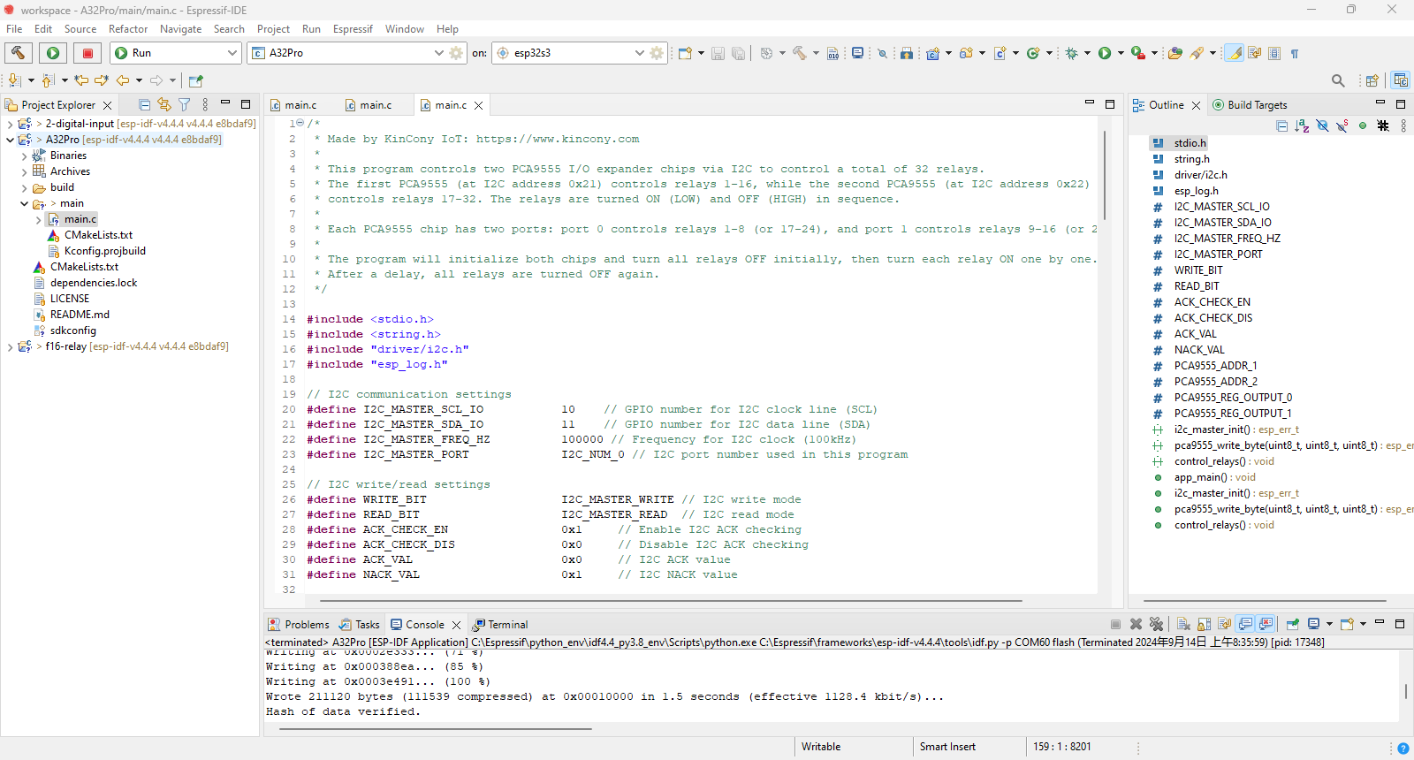Toggle Block Selection Mode toolbar icon
The height and width of the screenshot is (760, 1414).
[1274, 53]
